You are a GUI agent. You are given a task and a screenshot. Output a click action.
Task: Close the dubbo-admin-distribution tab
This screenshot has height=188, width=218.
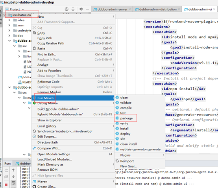tap(179, 9)
